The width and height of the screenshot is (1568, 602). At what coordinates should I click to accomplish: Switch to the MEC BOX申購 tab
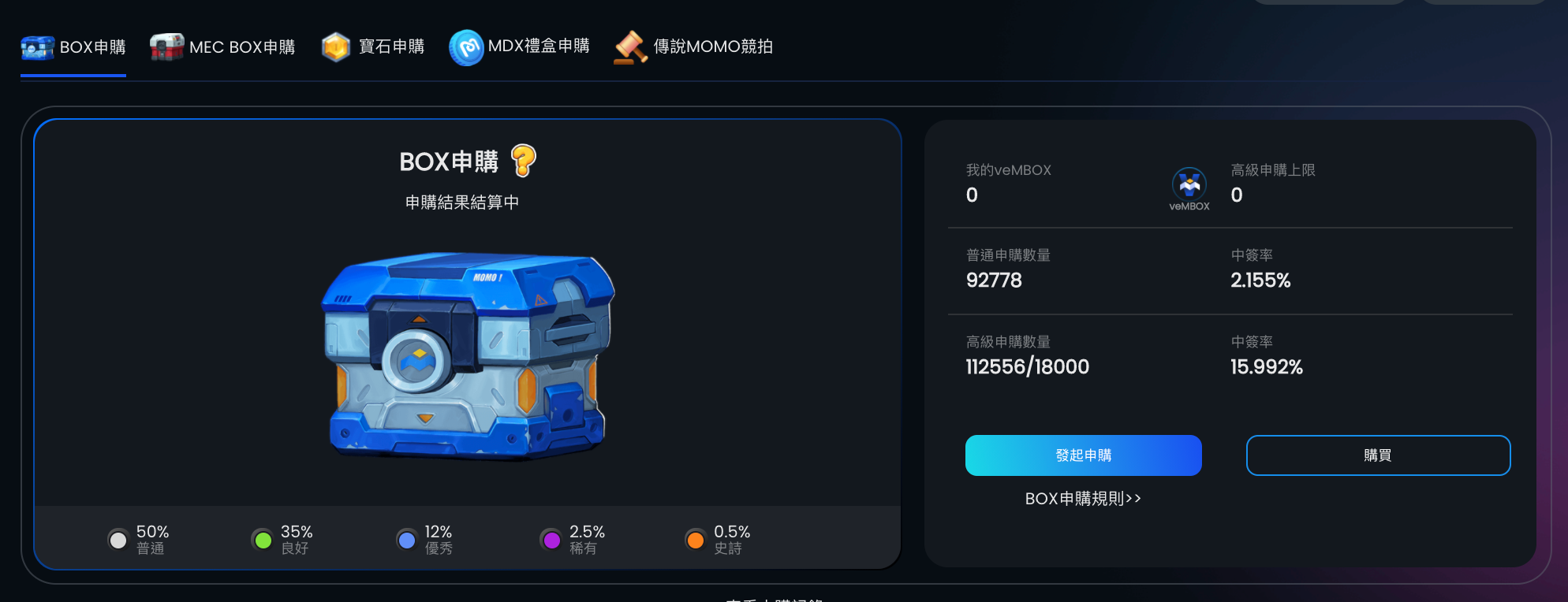pos(242,47)
